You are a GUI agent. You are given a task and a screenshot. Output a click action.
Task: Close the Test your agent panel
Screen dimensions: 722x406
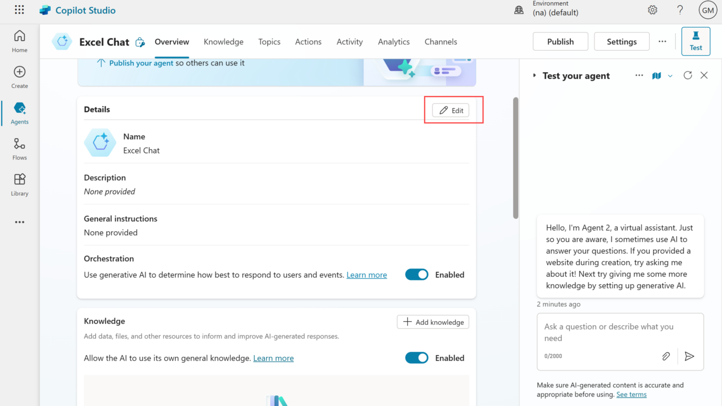pos(704,76)
